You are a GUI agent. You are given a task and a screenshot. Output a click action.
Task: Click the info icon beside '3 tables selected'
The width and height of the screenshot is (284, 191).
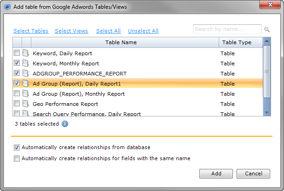tap(65, 124)
